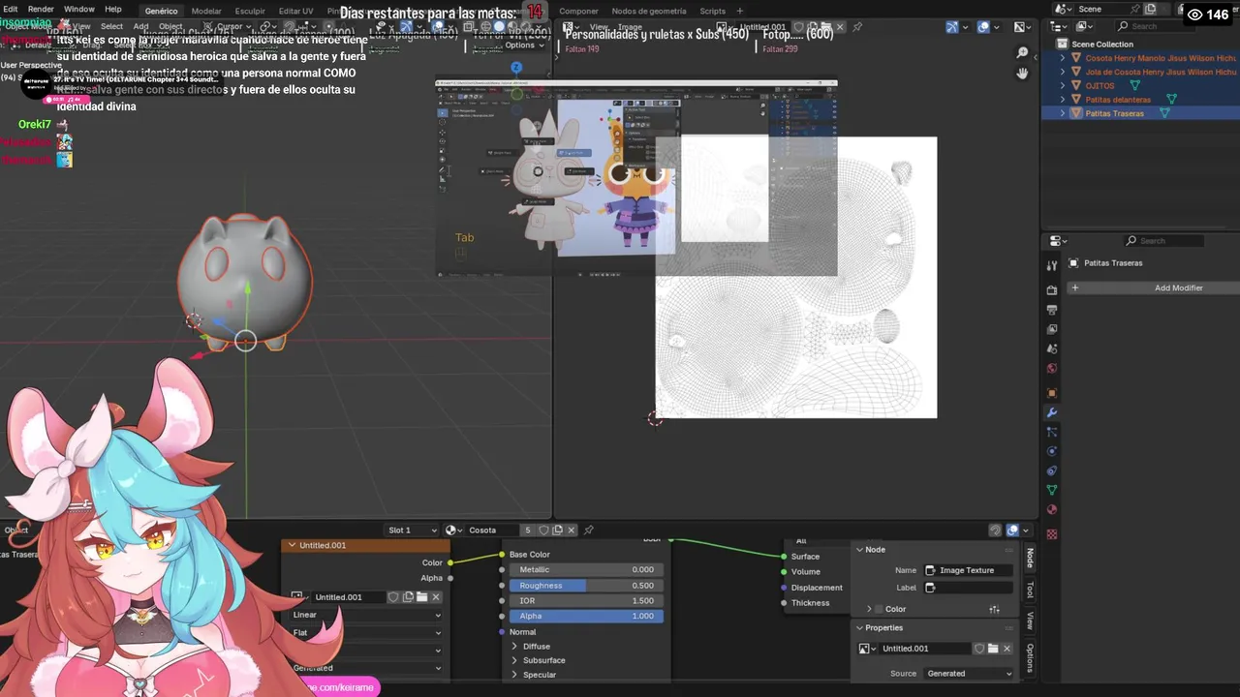Open the Particles properties tab icon
1240x697 pixels.
pos(1052,432)
